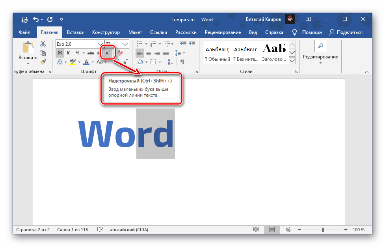This screenshot has width=385, height=247.
Task: Click the Copy icon
Action: point(43,53)
